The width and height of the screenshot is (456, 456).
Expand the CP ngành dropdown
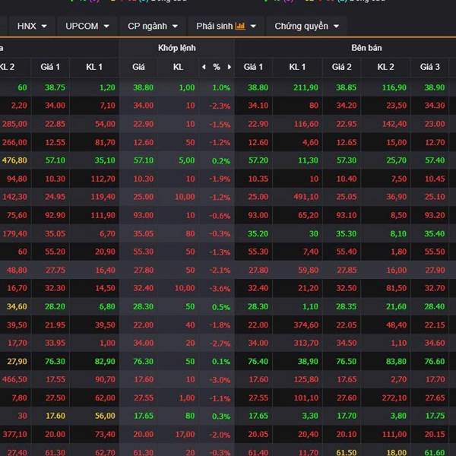153,26
